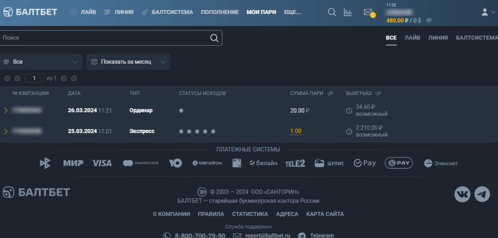Open the ЛАЙВ section in top navigation
Screen dimensions: 498x238
(83, 12)
